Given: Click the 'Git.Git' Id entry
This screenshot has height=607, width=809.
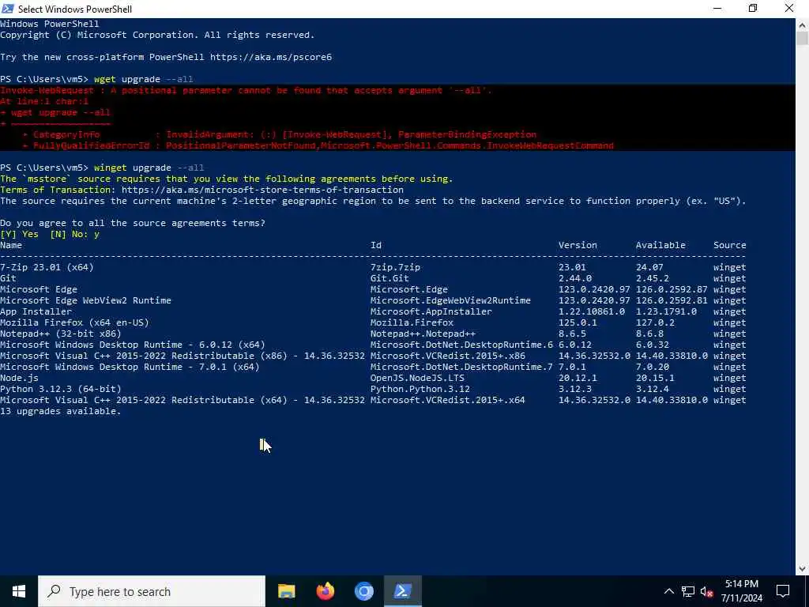Looking at the screenshot, I should click(389, 278).
